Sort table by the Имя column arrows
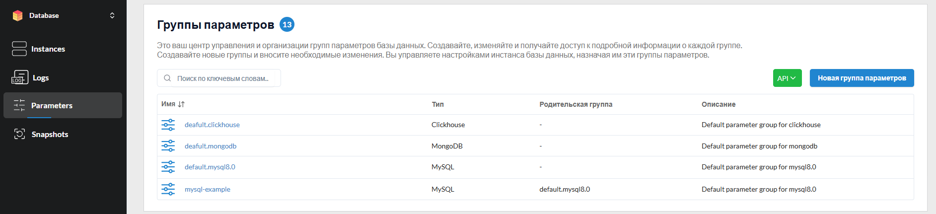The width and height of the screenshot is (936, 214). [x=181, y=104]
